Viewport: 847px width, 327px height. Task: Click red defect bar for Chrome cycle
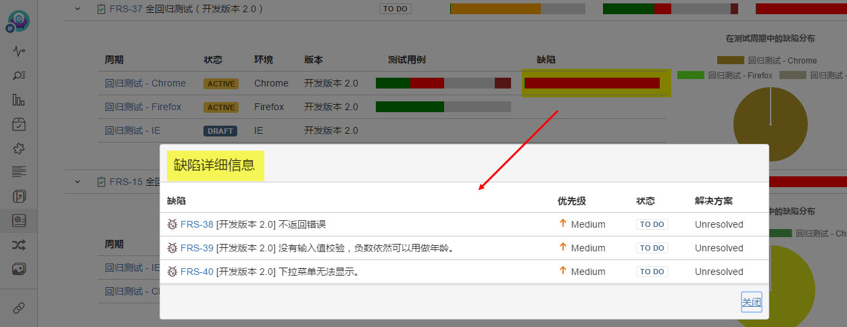coord(591,83)
